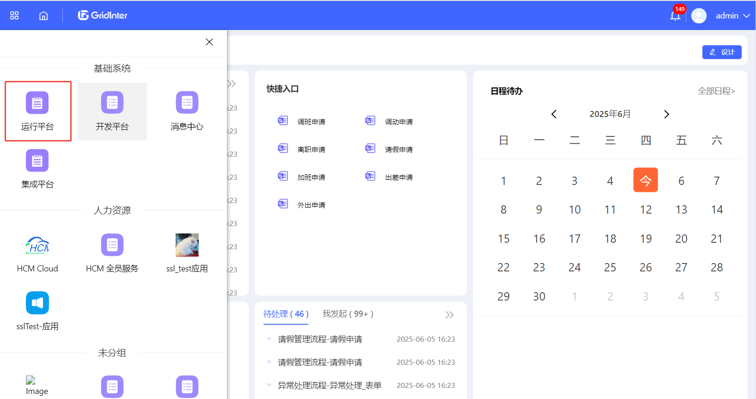Click the 设计 design button
Image resolution: width=756 pixels, height=399 pixels.
pos(722,52)
